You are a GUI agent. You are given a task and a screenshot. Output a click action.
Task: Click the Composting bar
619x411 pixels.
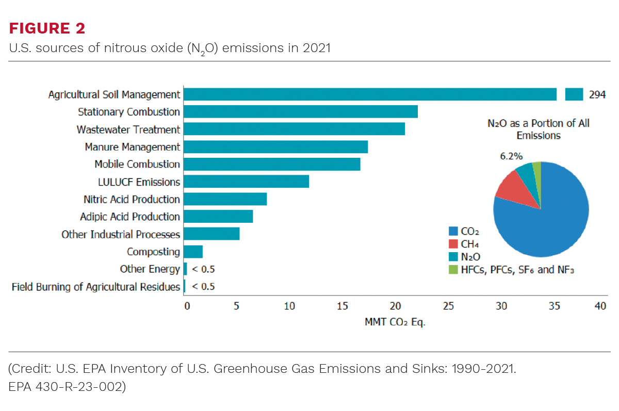tap(193, 252)
